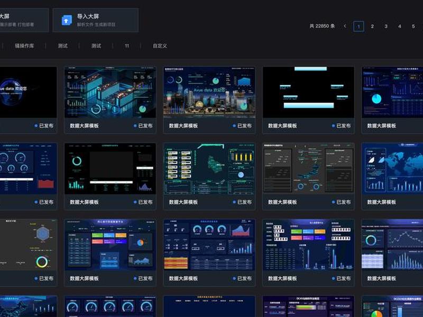Go to the previous page with the left arrow
This screenshot has height=317, width=423.
point(345,26)
